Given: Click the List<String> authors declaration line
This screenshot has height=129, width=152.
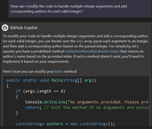Looking at the screenshot, I should tap(65, 124).
